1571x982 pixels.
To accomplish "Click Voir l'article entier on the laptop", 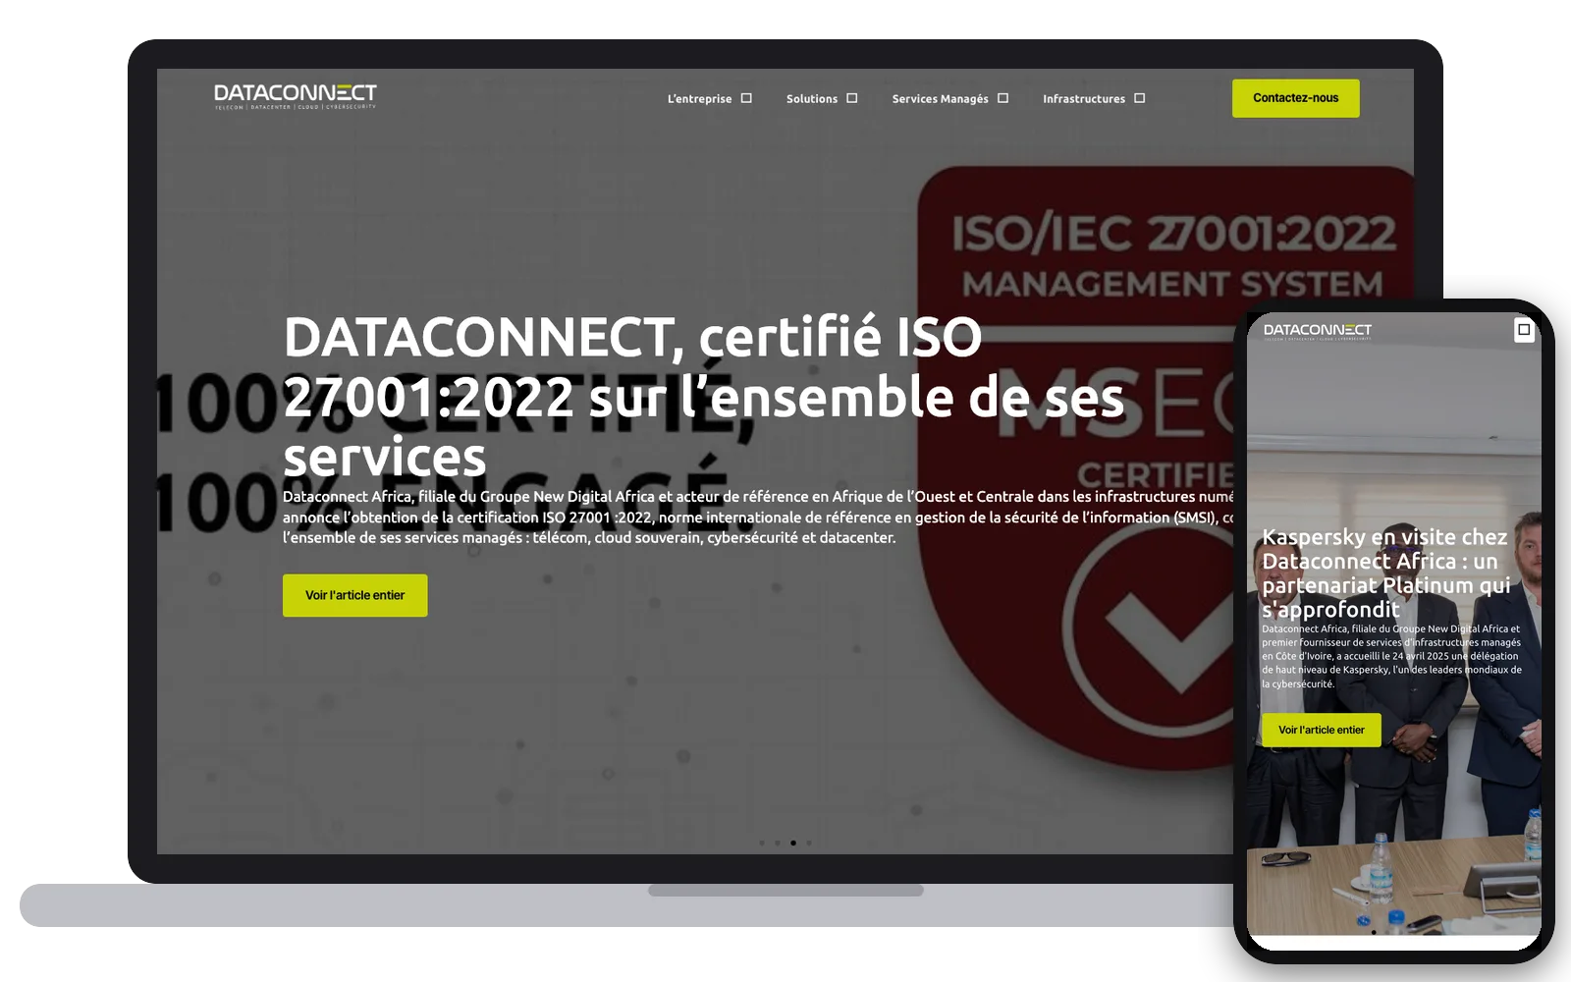I will click(x=355, y=595).
